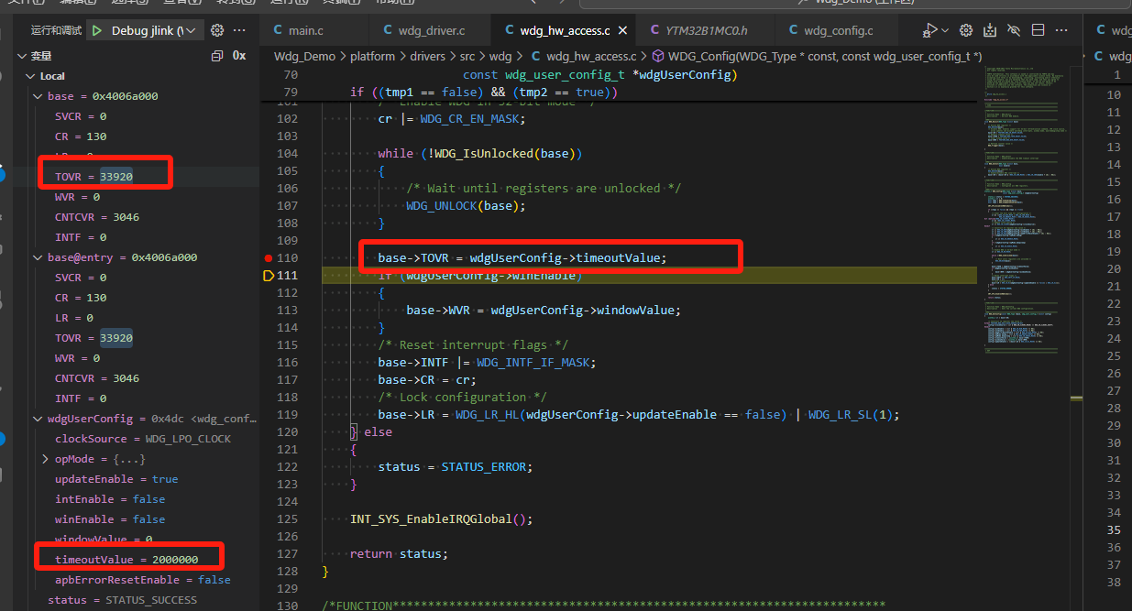Click the cube symbol icon before WDG_Config breadcrumb

click(659, 56)
